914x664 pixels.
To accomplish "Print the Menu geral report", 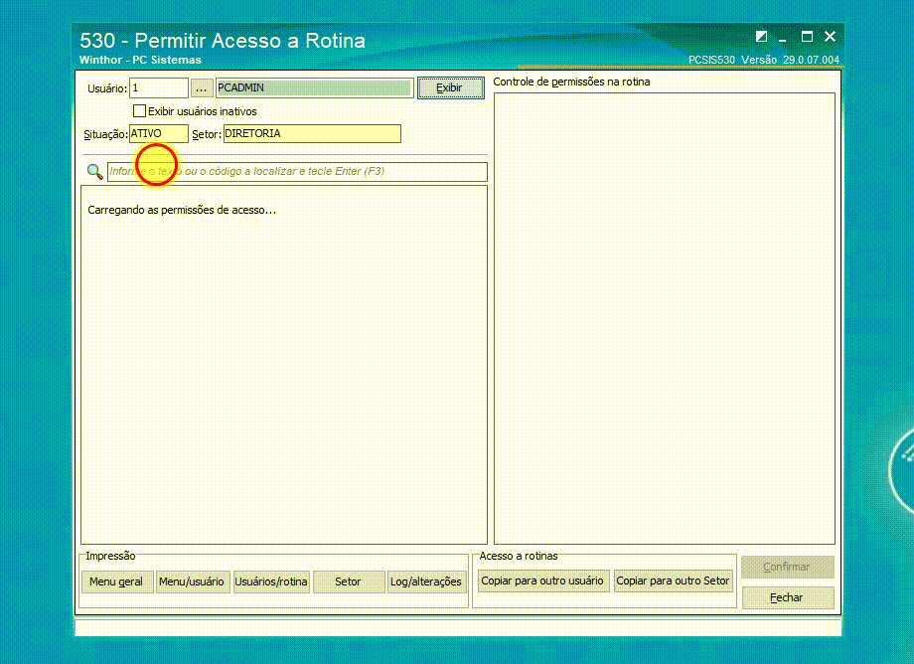I will tap(116, 581).
